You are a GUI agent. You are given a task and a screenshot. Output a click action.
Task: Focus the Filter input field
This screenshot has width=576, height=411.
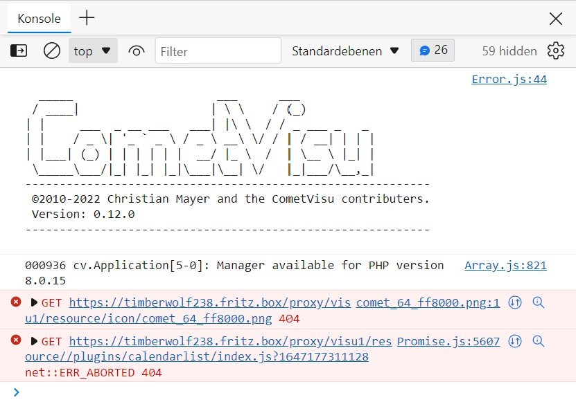pos(218,51)
